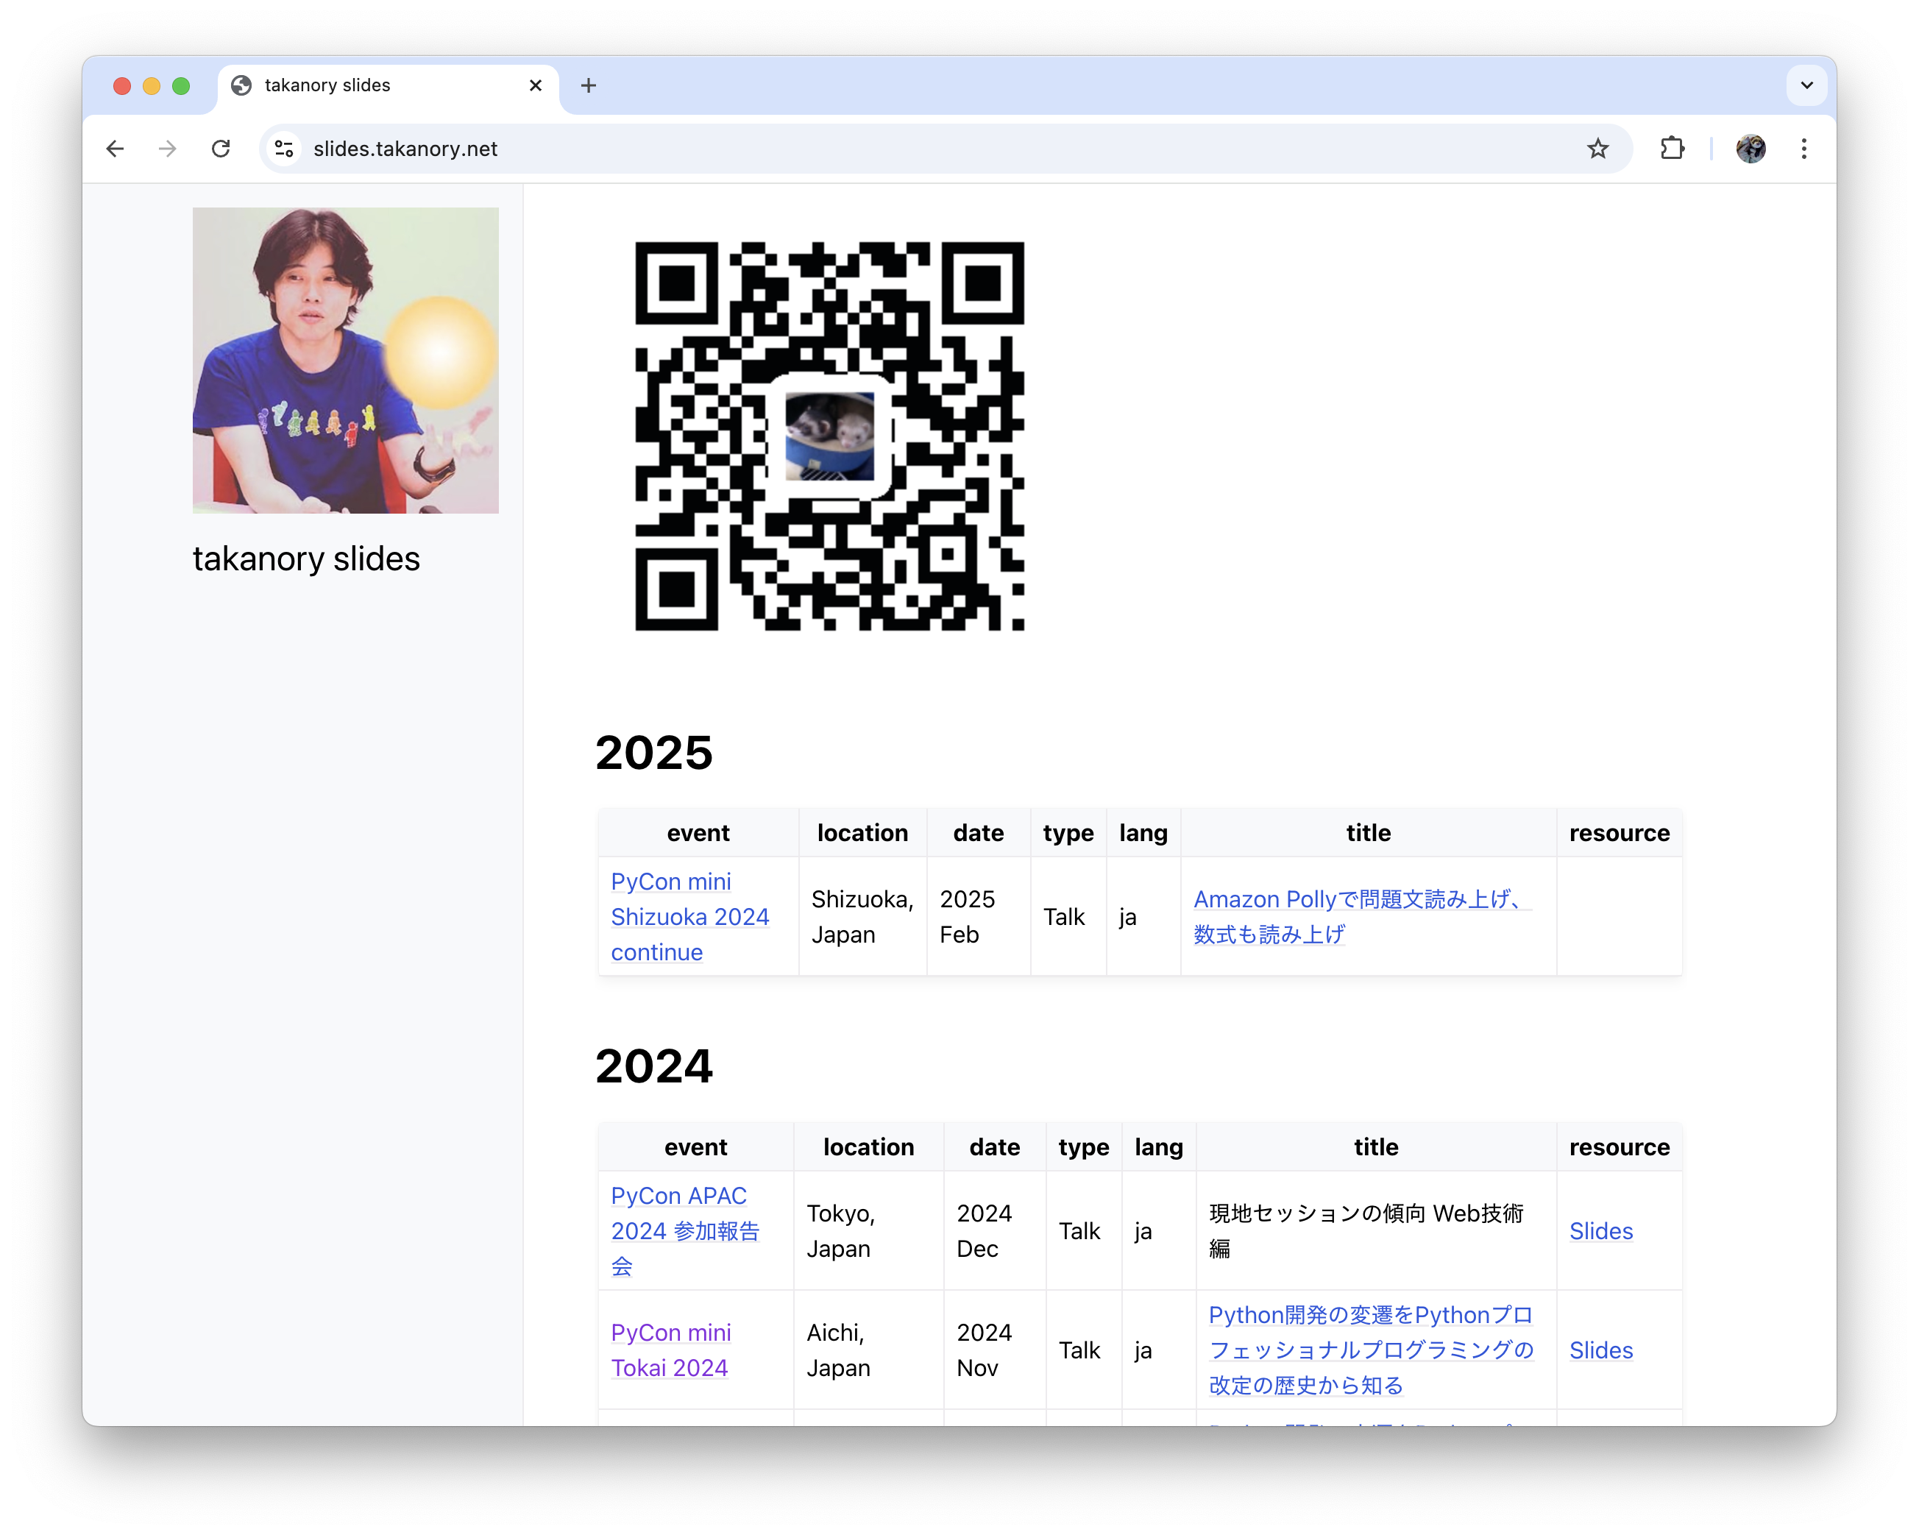The height and width of the screenshot is (1535, 1919).
Task: Click the browser forward arrow
Action: pos(167,149)
